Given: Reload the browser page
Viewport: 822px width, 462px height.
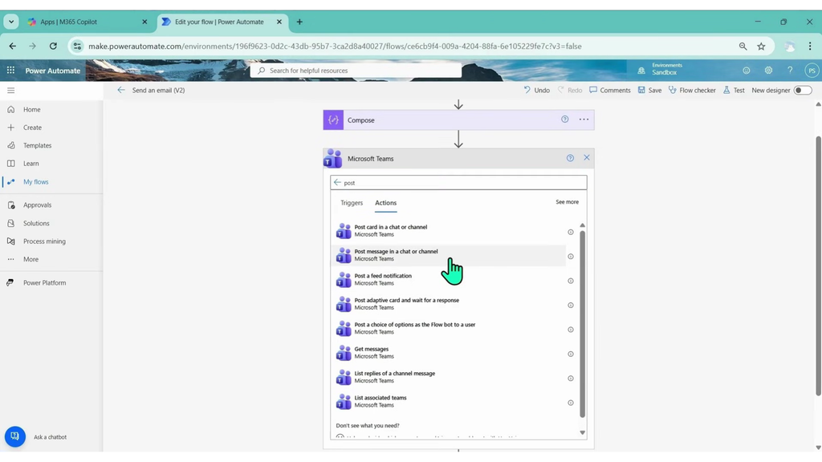Looking at the screenshot, I should point(53,46).
